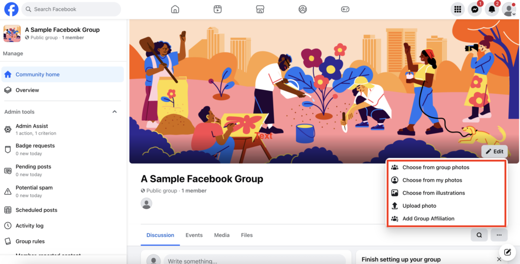This screenshot has height=264, width=520.
Task: Open the Messenger chat icon
Action: pyautogui.click(x=474, y=9)
